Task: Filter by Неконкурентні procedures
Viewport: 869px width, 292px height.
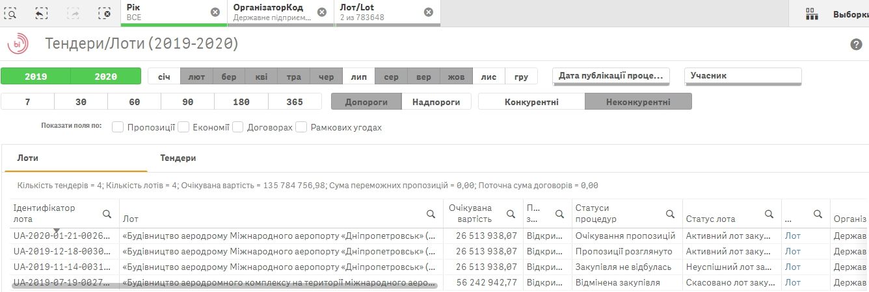Action: 638,102
